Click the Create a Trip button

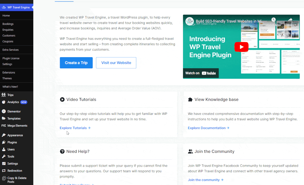click(76, 63)
